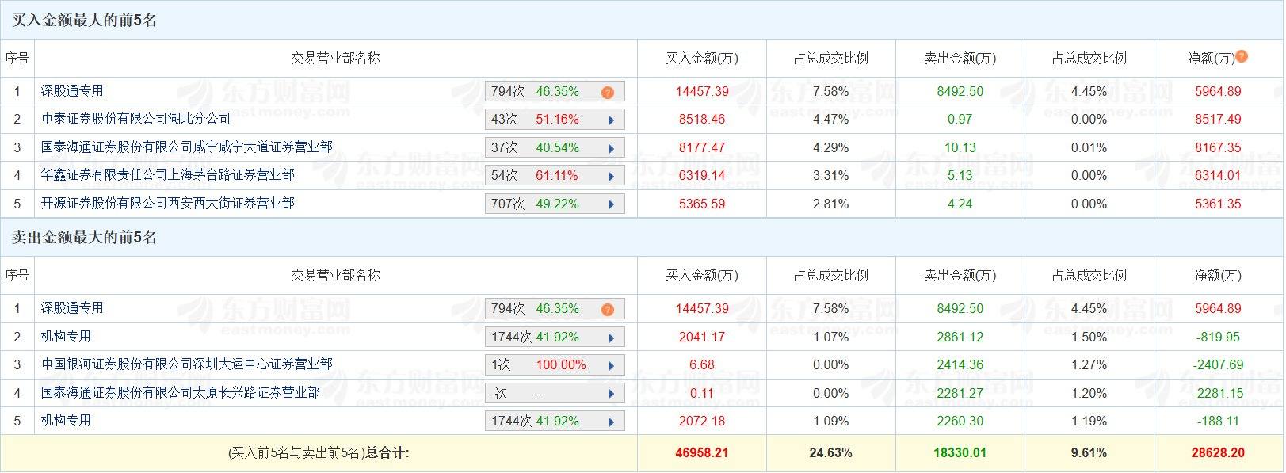Click blue arrow icon on first 机构专用 row
The height and width of the screenshot is (473, 1286).
pyautogui.click(x=610, y=337)
